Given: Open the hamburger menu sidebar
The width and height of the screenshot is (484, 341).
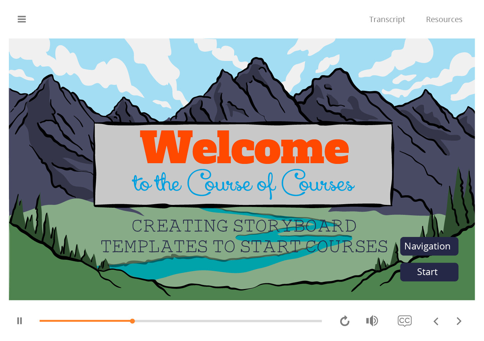Looking at the screenshot, I should click(x=22, y=19).
